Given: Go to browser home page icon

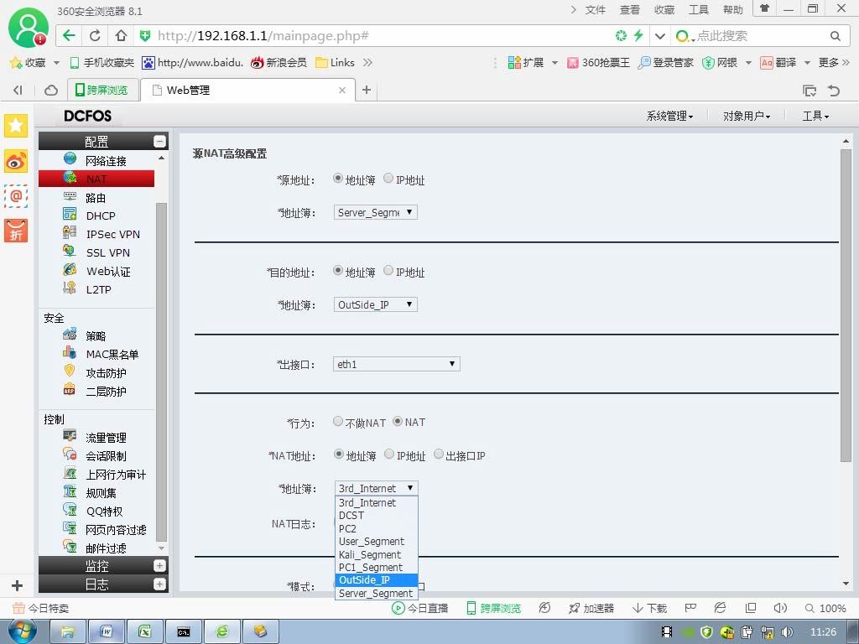Looking at the screenshot, I should [121, 35].
